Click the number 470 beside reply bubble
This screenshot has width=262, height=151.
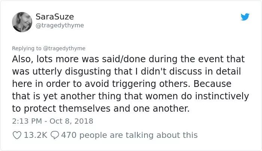pos(68,135)
